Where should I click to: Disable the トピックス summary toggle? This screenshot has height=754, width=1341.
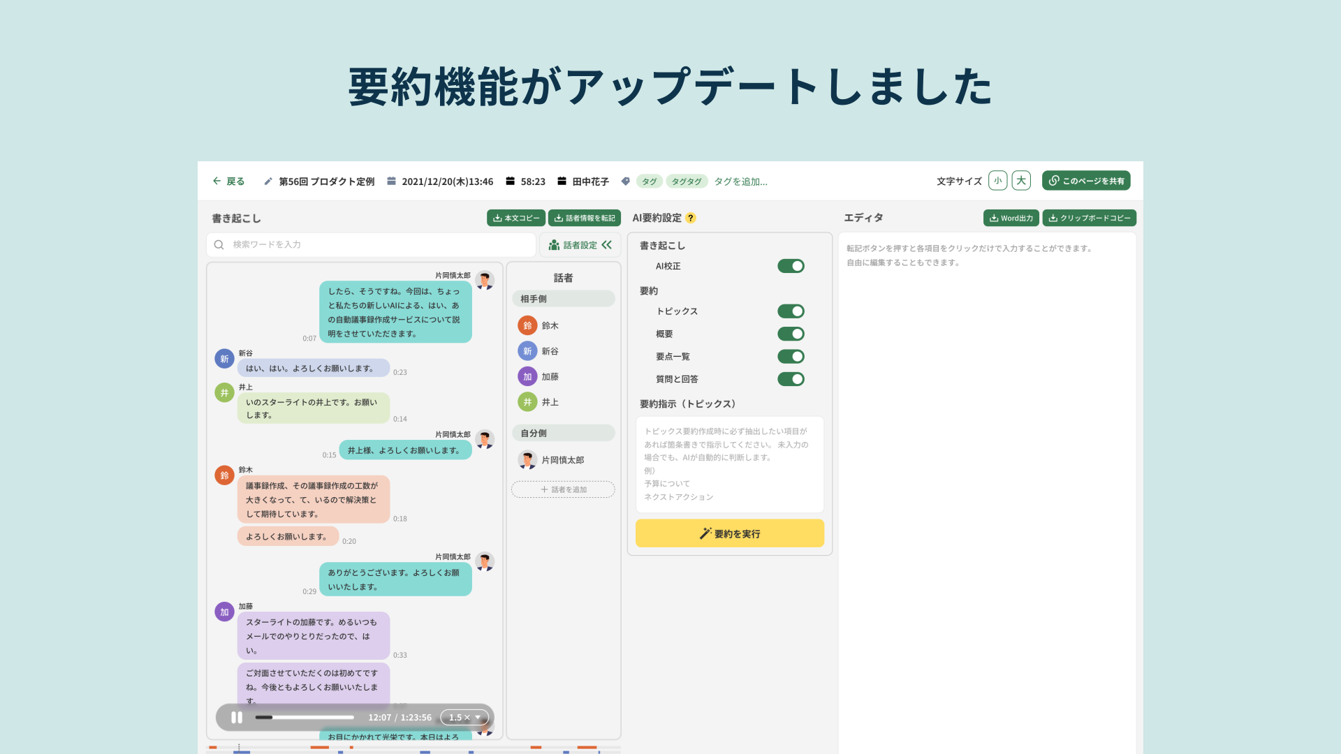(x=791, y=311)
